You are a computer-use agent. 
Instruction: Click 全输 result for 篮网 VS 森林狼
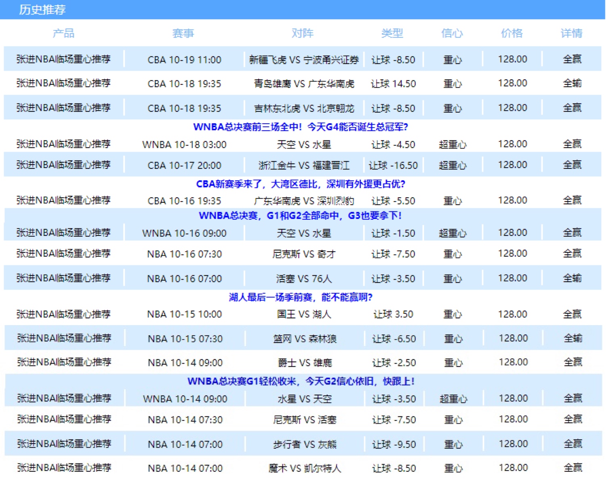click(573, 338)
